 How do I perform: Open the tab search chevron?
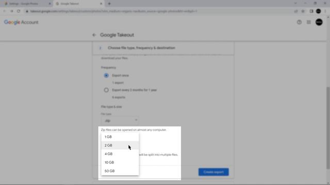pyautogui.click(x=295, y=4)
